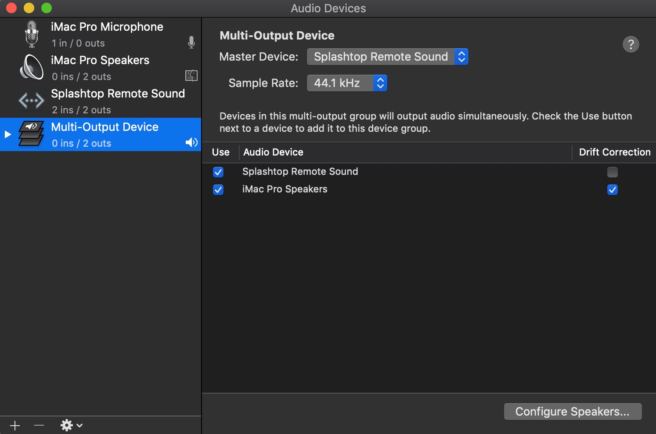Minimize the Audio Devices window
Viewport: 656px width, 434px height.
[x=29, y=8]
